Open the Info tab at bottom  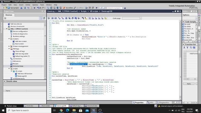tap(150, 103)
